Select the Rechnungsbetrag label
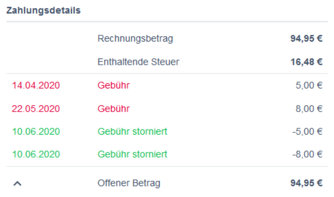Image resolution: width=334 pixels, height=197 pixels. coord(135,39)
